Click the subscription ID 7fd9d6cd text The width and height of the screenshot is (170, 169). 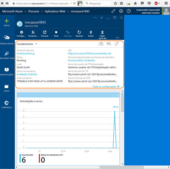(40, 81)
